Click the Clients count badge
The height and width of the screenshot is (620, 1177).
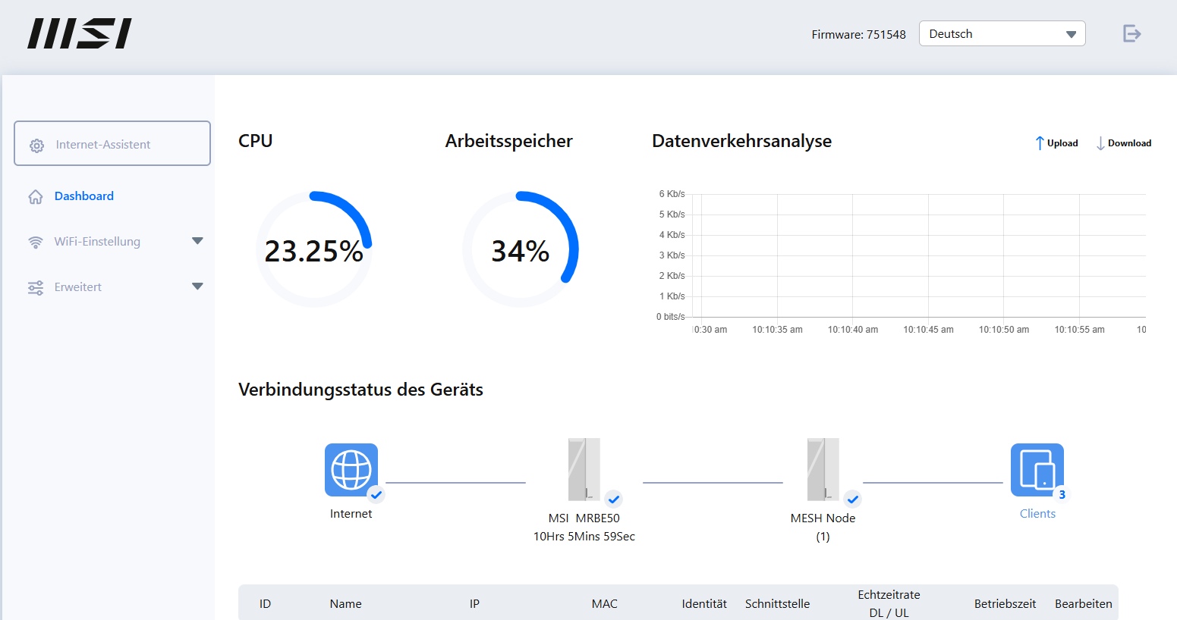pos(1062,495)
